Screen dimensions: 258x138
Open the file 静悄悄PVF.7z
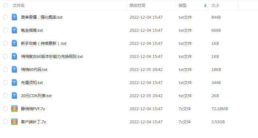pyautogui.click(x=33, y=109)
